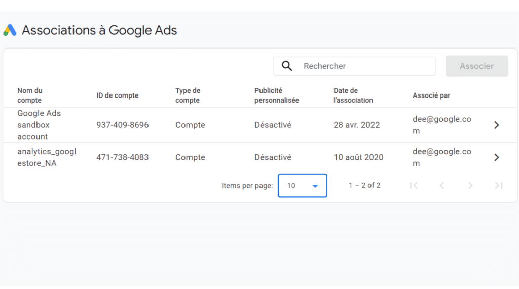Click the ID de compte column header

point(118,95)
